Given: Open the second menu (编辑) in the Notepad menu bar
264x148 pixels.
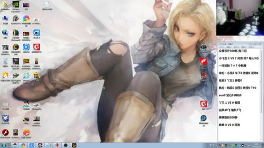Looking at the screenshot, I should coord(229,47).
